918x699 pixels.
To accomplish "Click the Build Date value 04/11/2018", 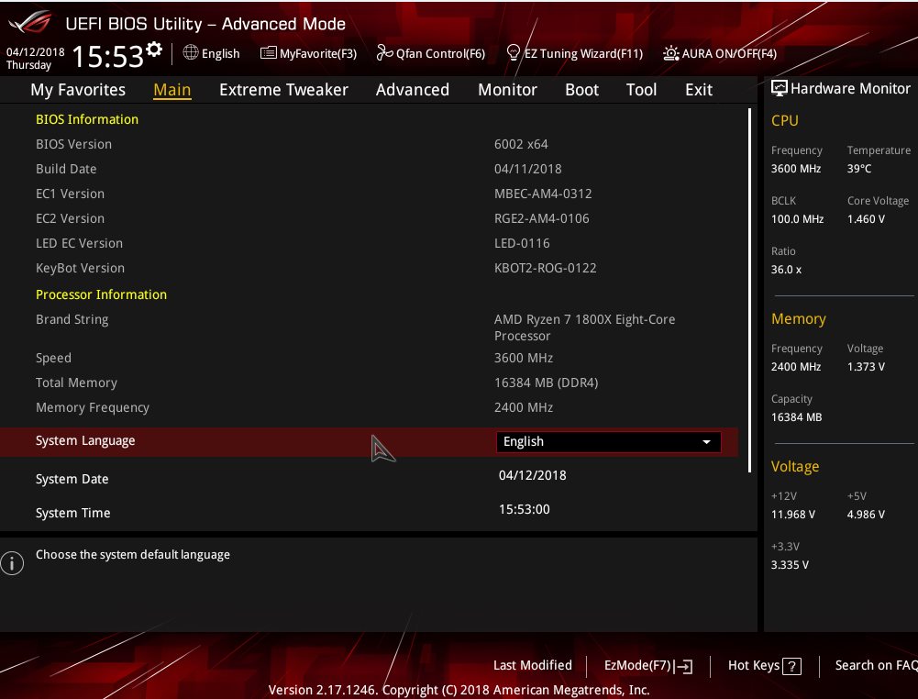I will (527, 169).
